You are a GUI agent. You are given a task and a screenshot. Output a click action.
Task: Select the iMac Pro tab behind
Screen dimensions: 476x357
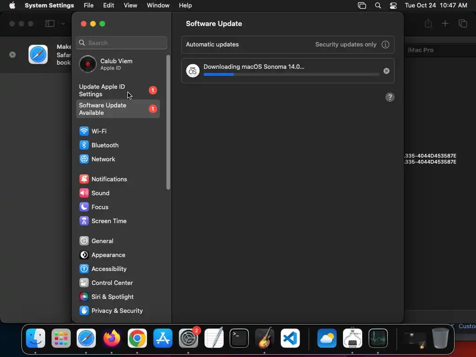(420, 50)
